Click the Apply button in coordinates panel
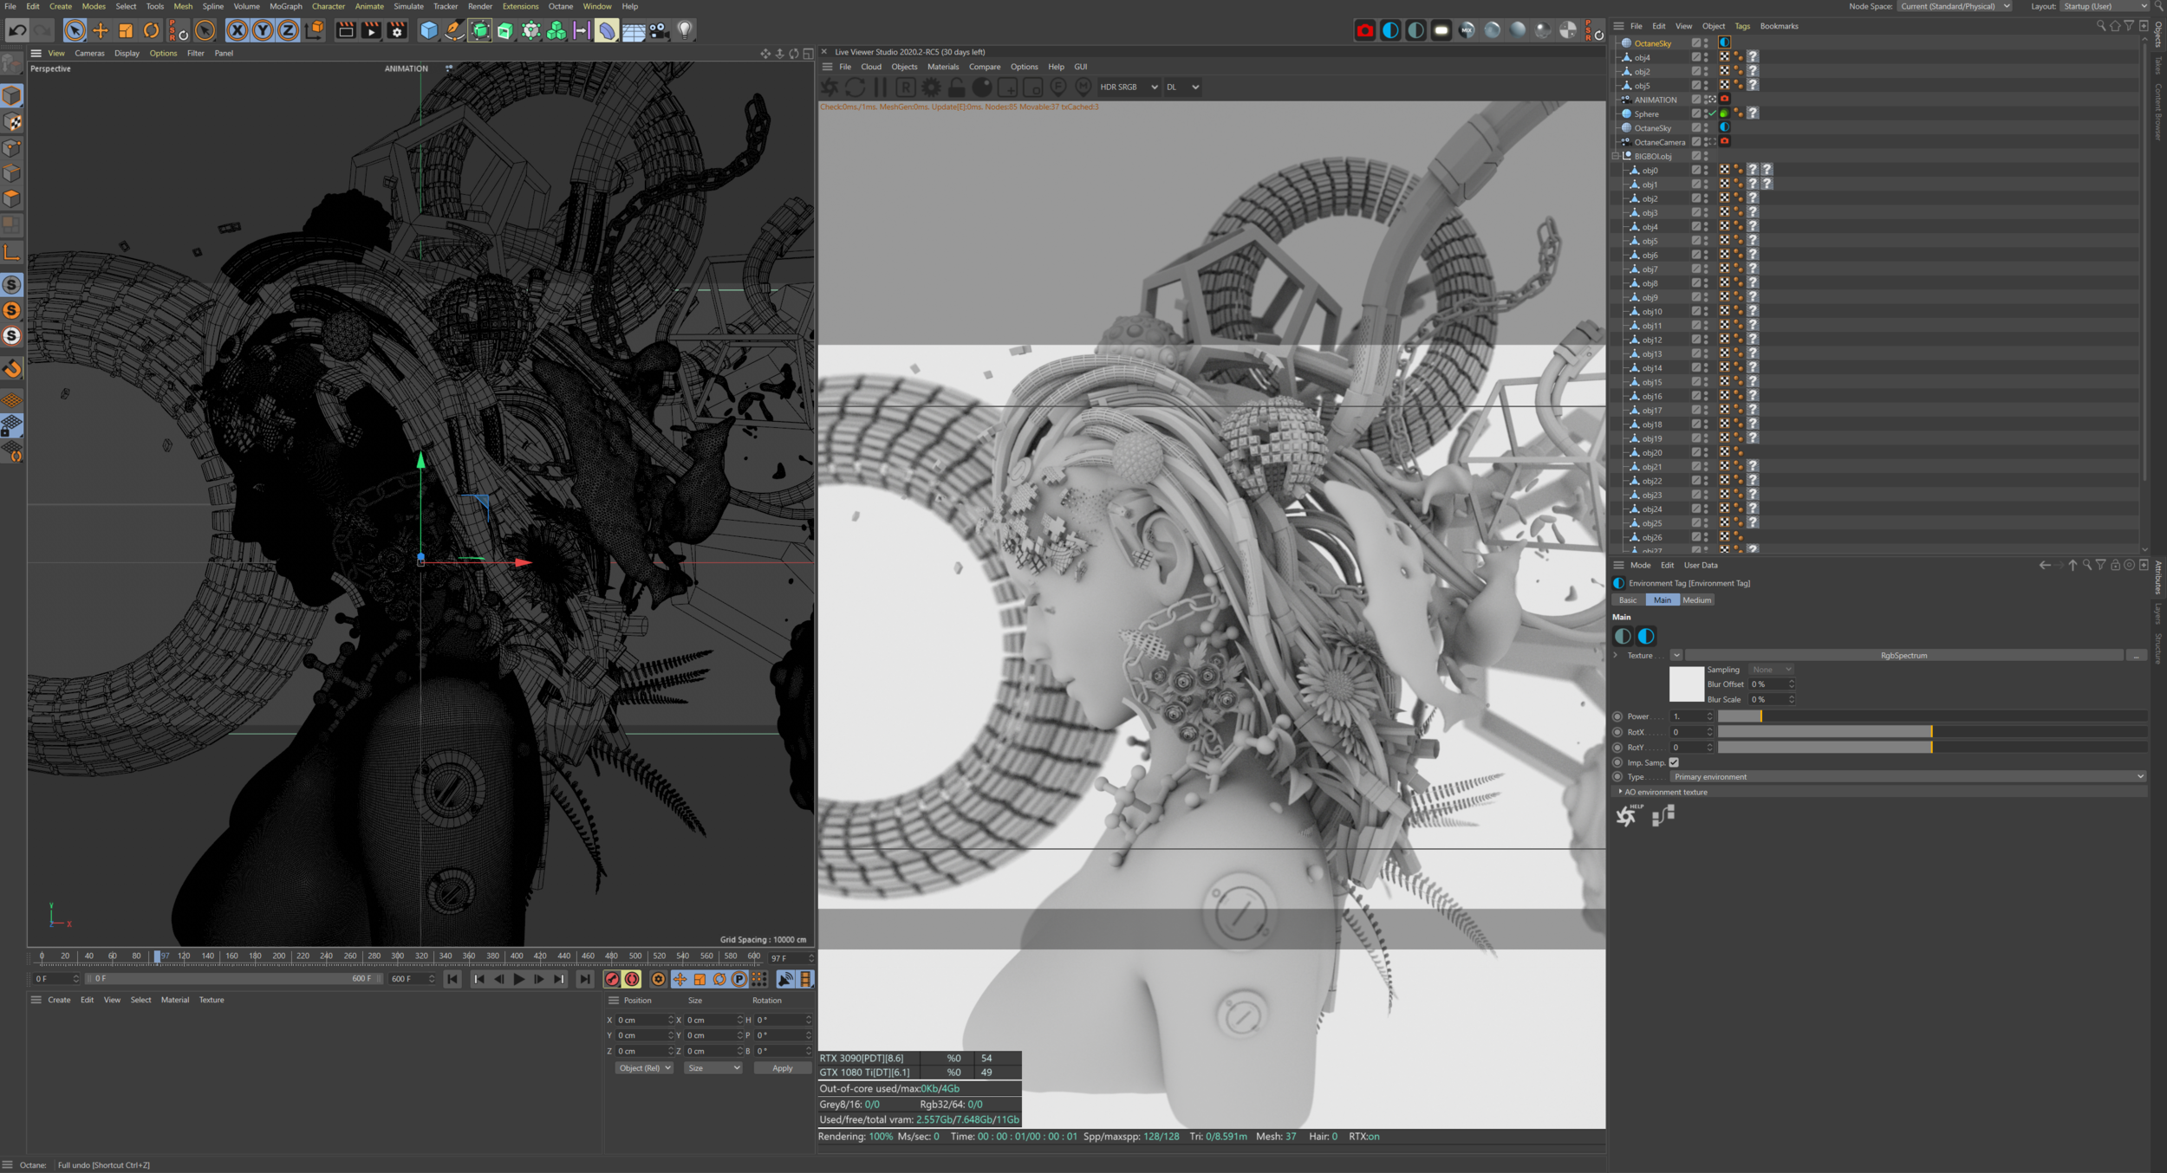 [x=782, y=1068]
